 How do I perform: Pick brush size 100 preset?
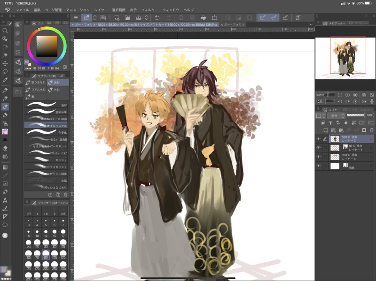55,254
